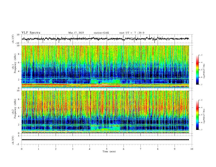Click the "VLF Spectra" plot title
This screenshot has width=216, height=167.
coord(31,33)
